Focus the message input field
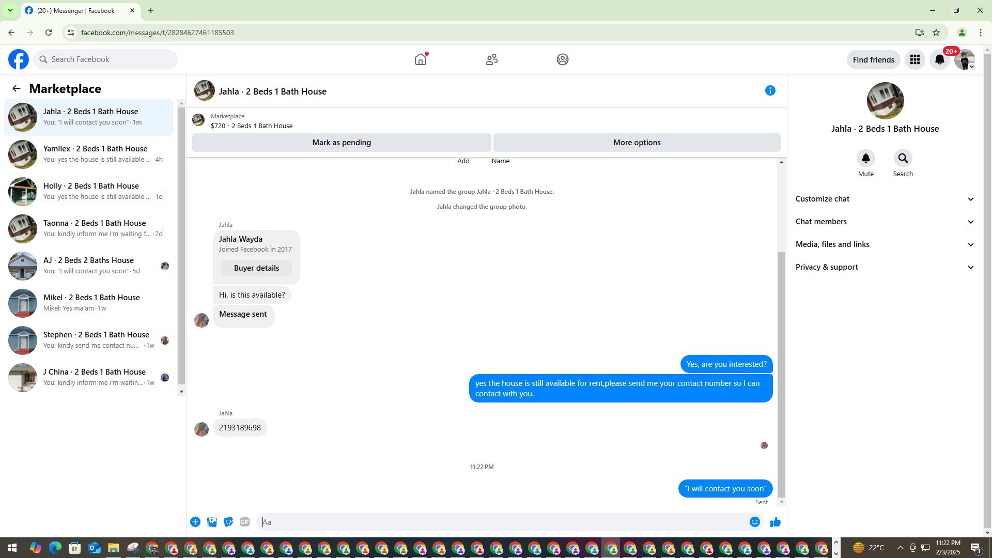The image size is (992, 558). point(501,522)
